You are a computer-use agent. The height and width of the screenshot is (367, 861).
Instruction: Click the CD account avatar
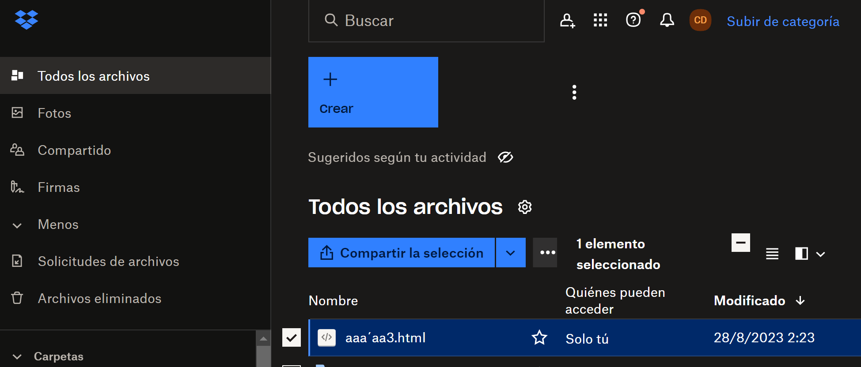[x=700, y=20]
